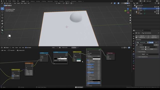Open the Render properties tab

click(133, 36)
